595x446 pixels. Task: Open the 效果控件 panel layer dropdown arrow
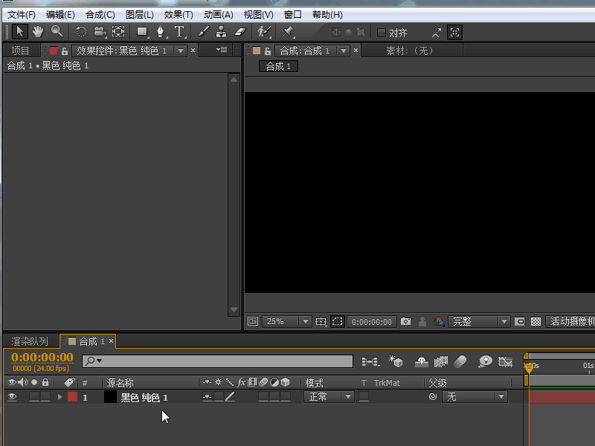coord(181,51)
